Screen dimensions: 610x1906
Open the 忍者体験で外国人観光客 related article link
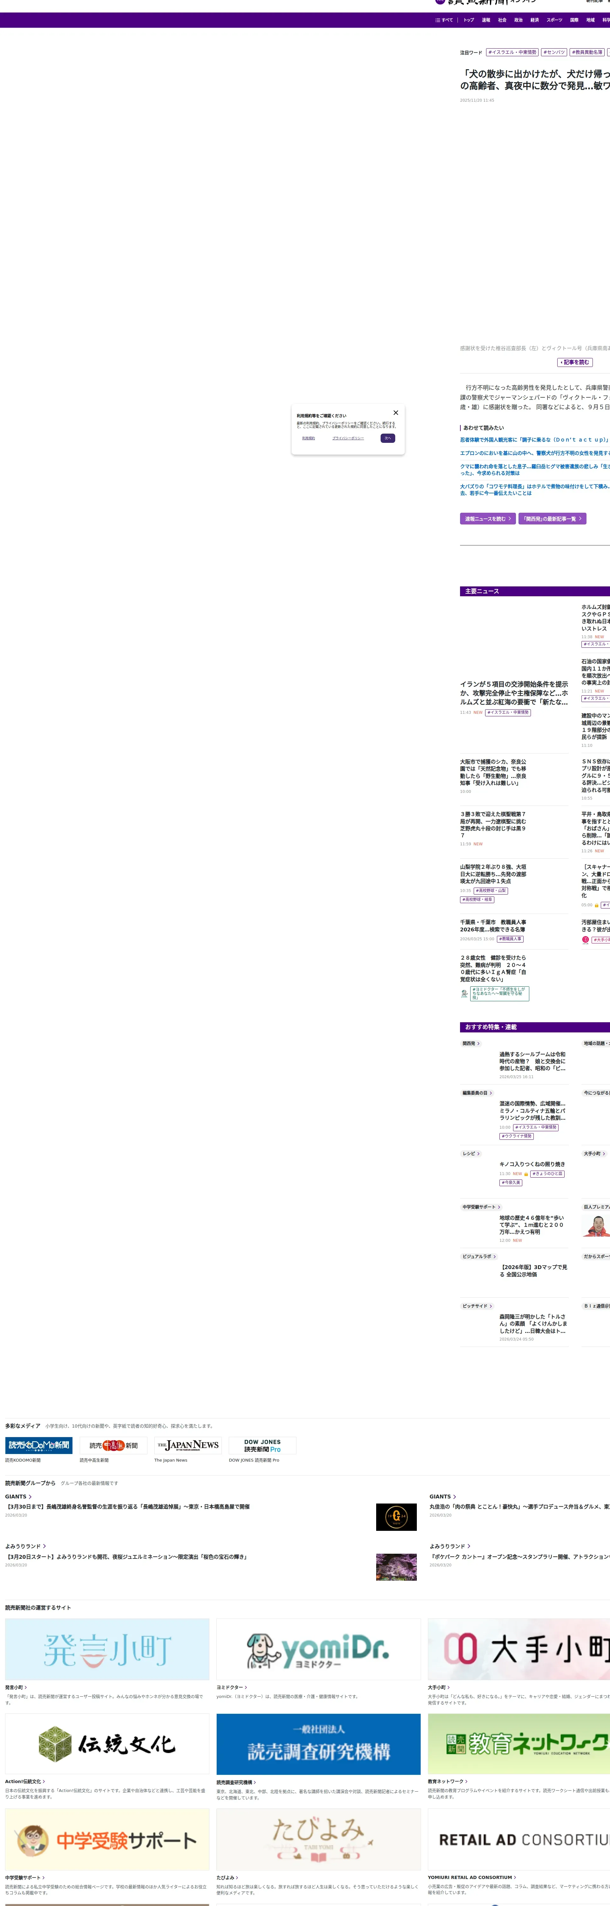[x=534, y=440]
